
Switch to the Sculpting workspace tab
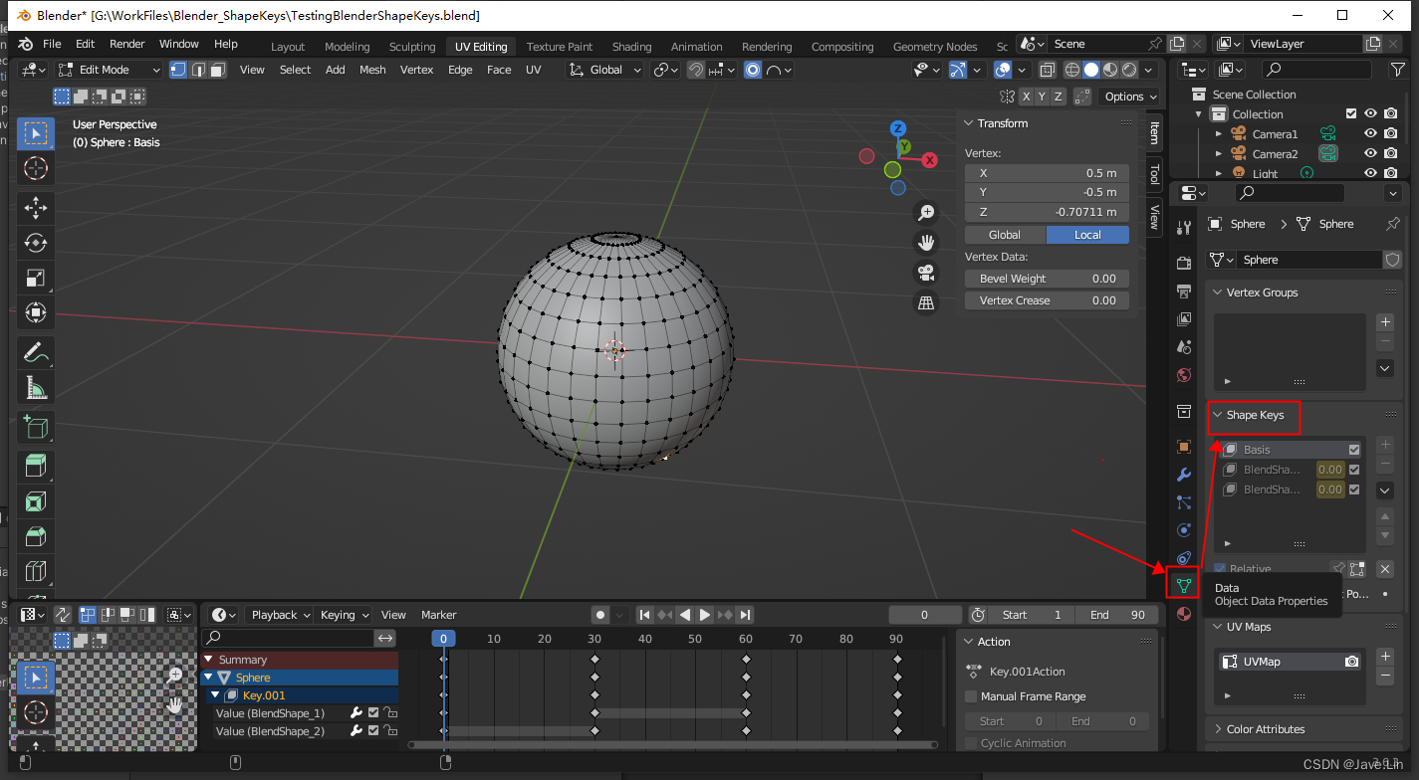click(x=412, y=47)
